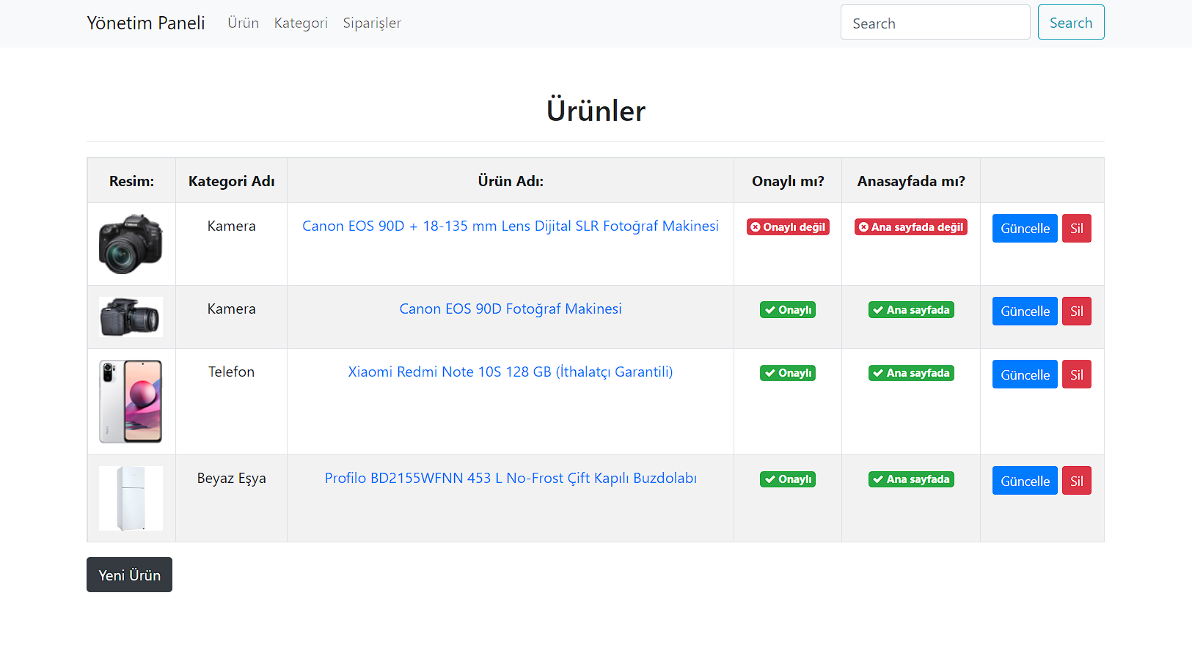Image resolution: width=1192 pixels, height=653 pixels.
Task: Go to the Ürün menu item
Action: [243, 23]
